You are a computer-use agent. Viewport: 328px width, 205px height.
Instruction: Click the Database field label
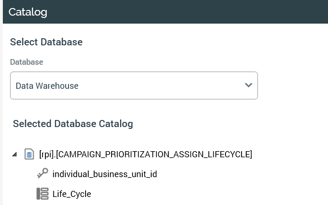[x=26, y=62]
